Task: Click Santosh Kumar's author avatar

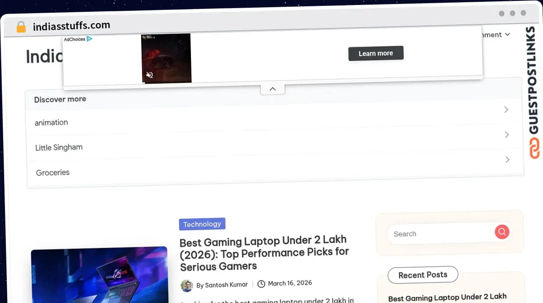Action: (x=186, y=285)
